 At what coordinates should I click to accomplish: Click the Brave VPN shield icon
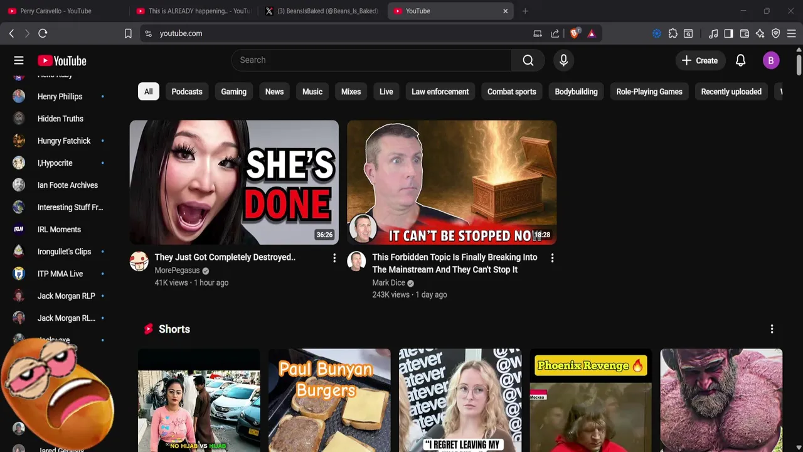coord(776,33)
